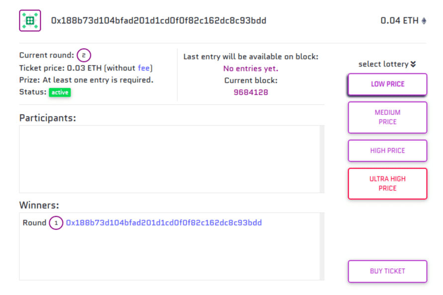The height and width of the screenshot is (295, 443).
Task: Select the HIGH PRICE lottery
Action: (387, 150)
